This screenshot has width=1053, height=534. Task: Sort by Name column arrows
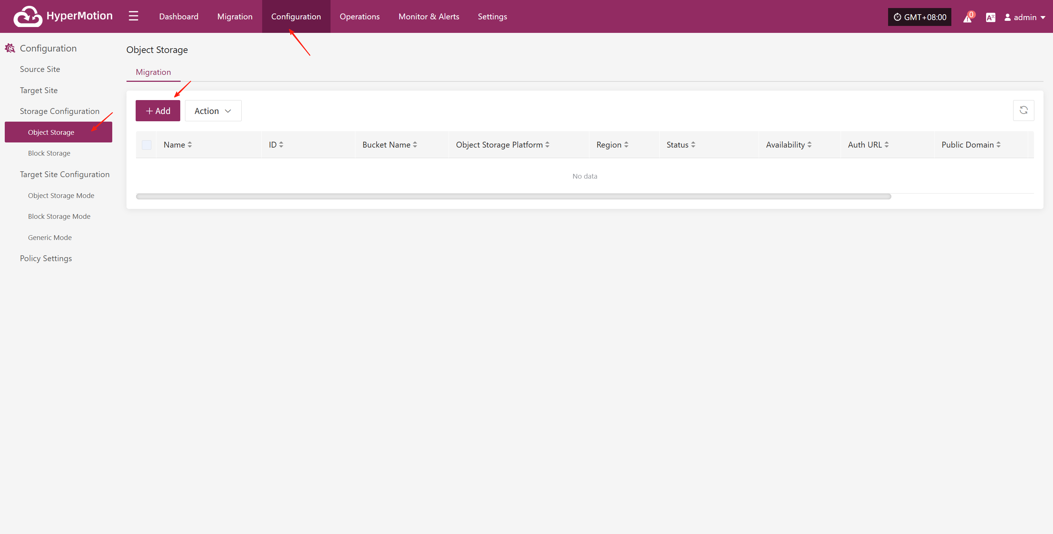(x=190, y=145)
